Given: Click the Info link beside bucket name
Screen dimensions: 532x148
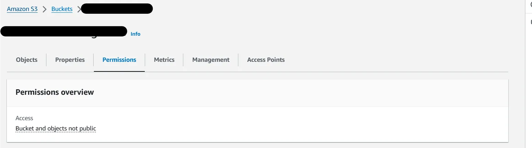Looking at the screenshot, I should (135, 34).
